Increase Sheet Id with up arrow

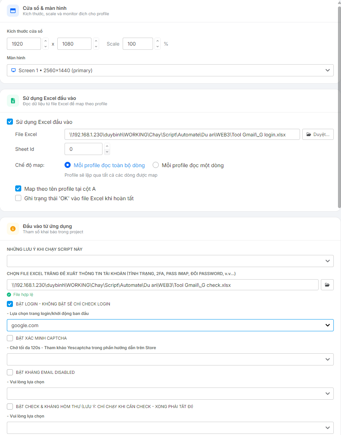(x=107, y=146)
